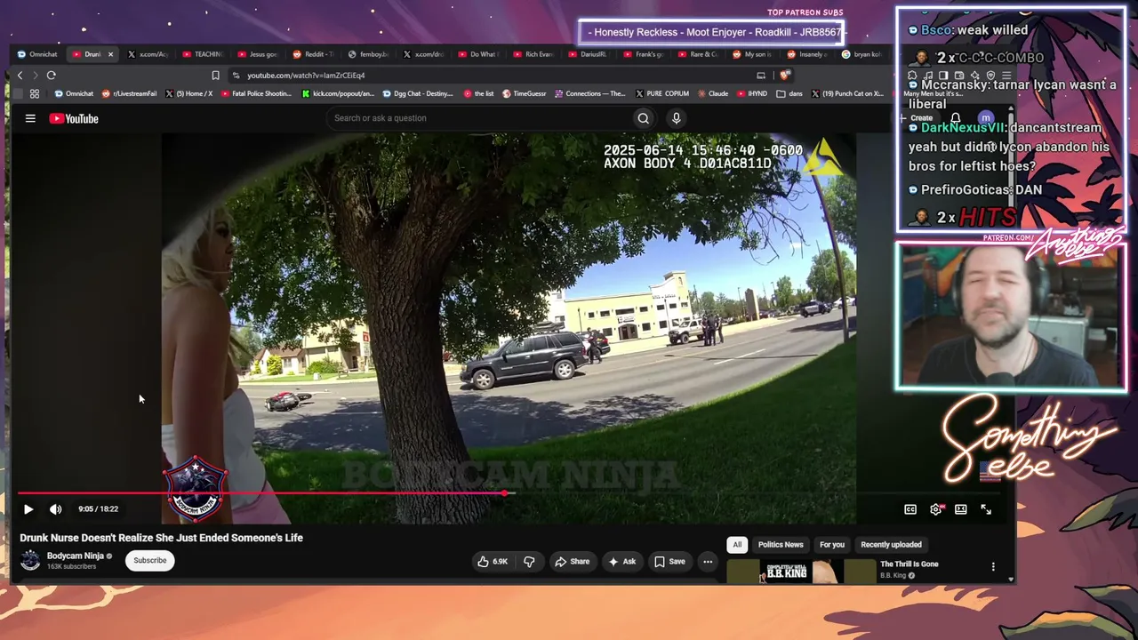Open the Punch Cat on X bookmark

click(847, 93)
